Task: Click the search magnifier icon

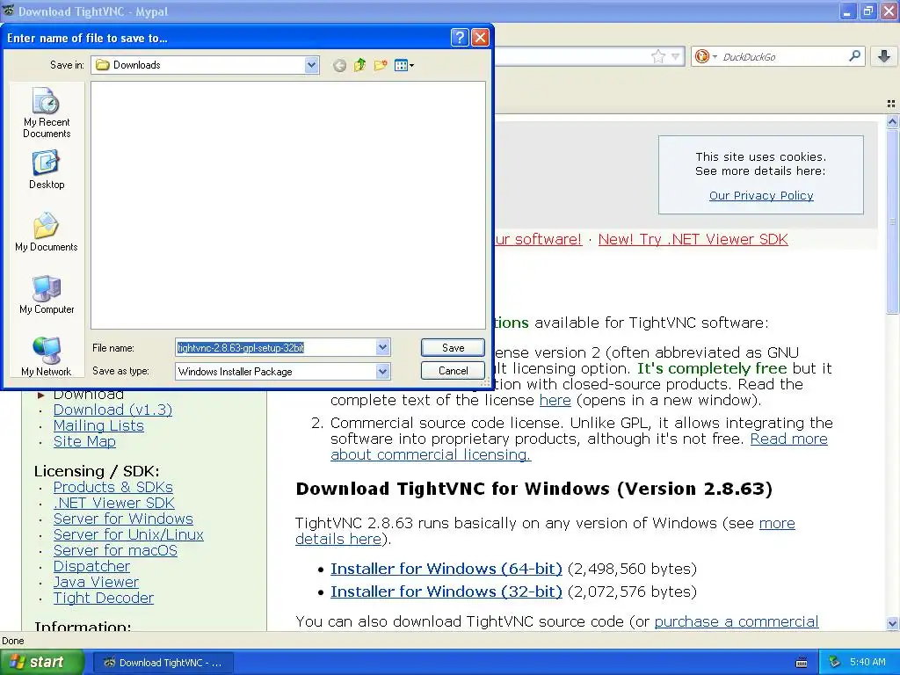Action: [854, 56]
